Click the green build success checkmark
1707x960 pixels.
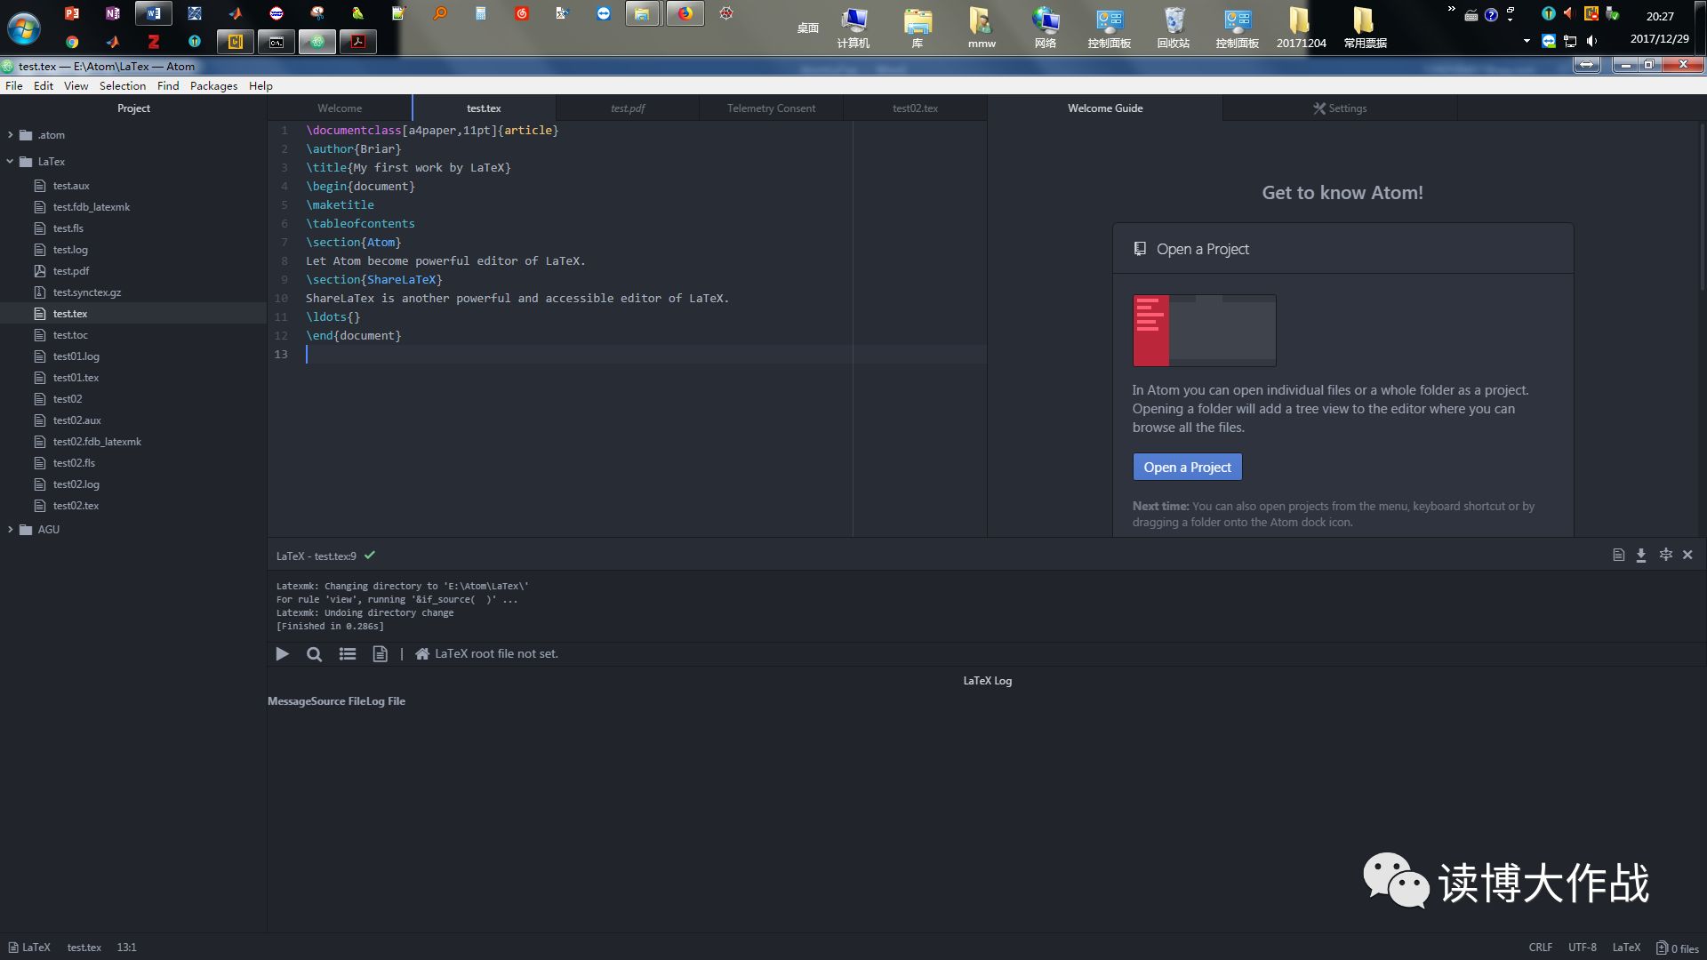point(370,556)
